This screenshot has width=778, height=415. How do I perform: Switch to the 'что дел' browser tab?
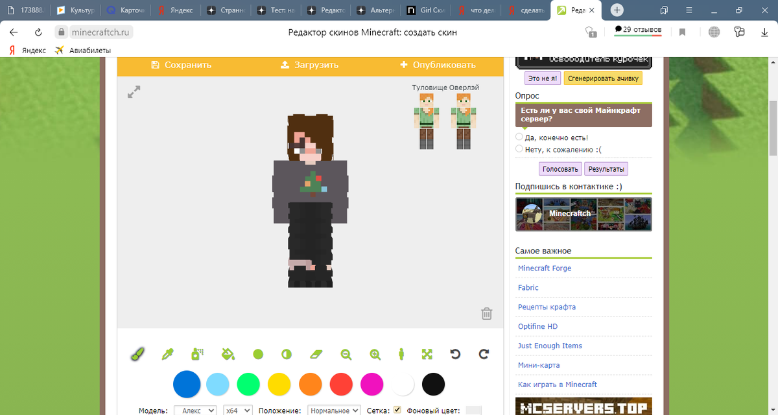pos(476,10)
